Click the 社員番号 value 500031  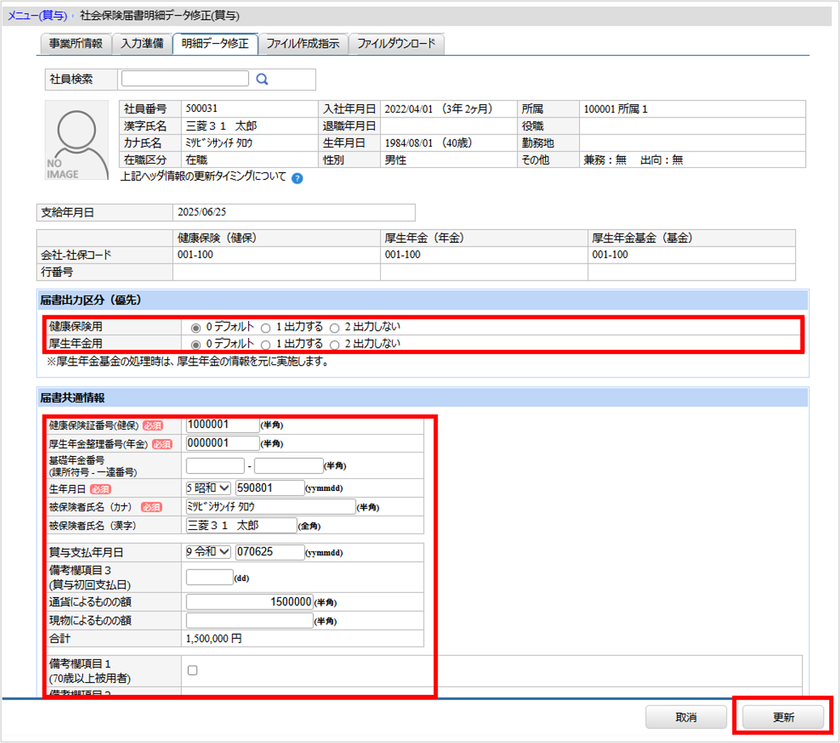(201, 108)
